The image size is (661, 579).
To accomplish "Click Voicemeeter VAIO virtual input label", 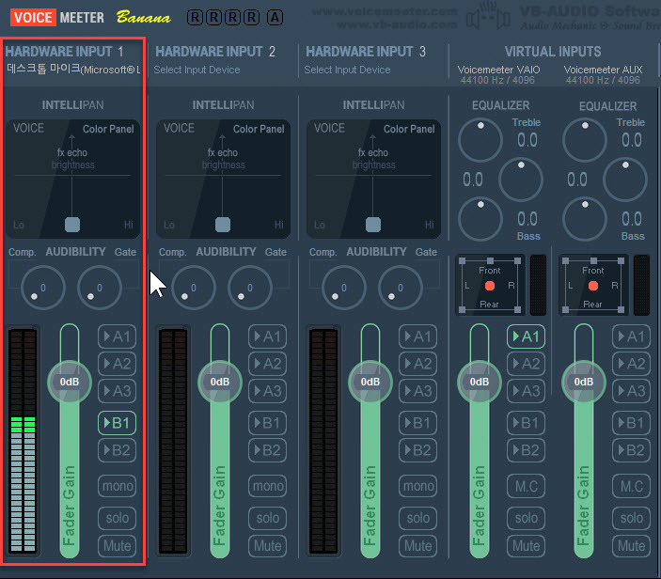I will click(498, 70).
